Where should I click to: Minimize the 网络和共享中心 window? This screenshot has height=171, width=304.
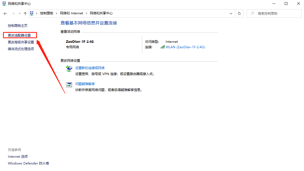tap(274, 4)
